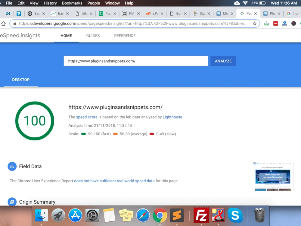Close the Pag PageSpeed tab
This screenshot has width=301, height=226.
256,14
